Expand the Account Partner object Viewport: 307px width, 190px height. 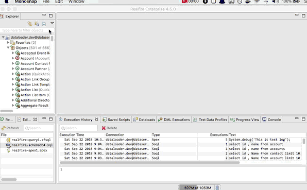[13, 68]
